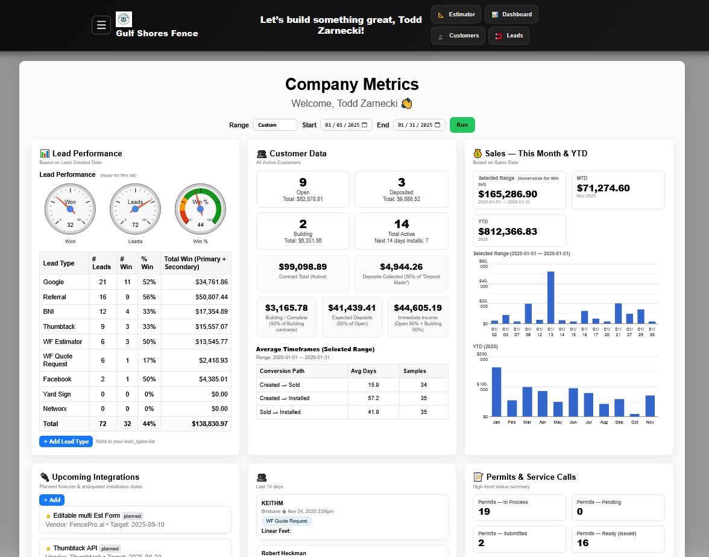Click the money bag icon on Sales panel
The width and height of the screenshot is (709, 557).
pos(478,153)
